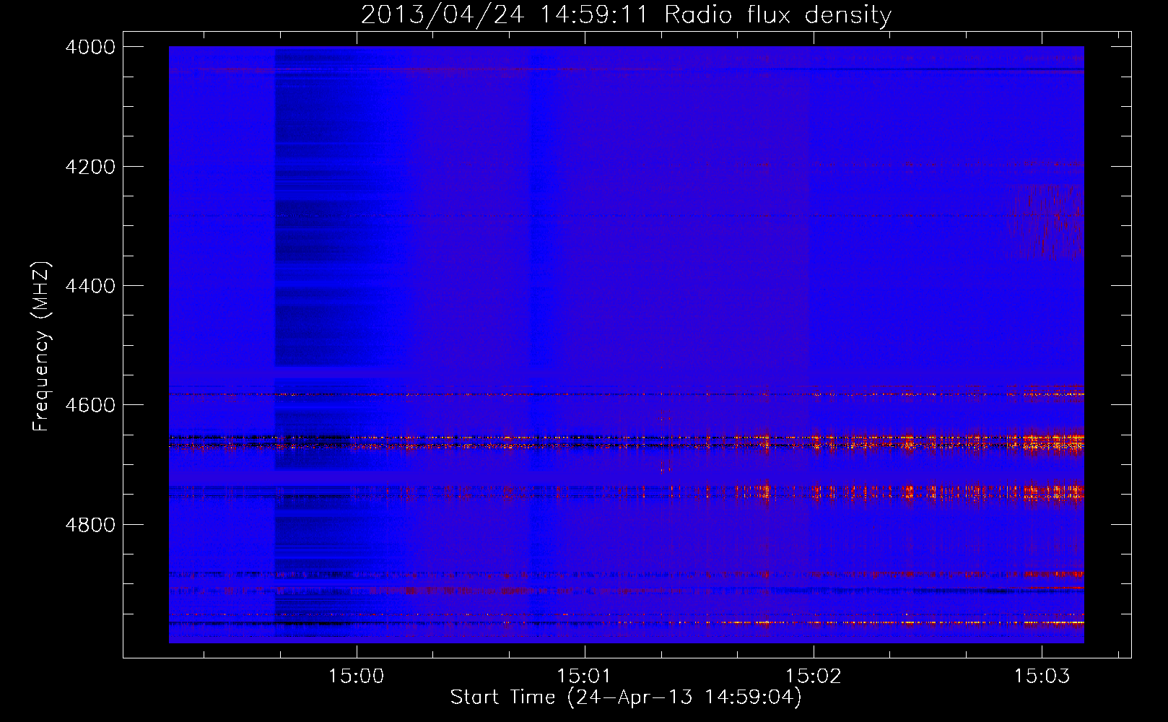Click the 15:01 time axis label
1168x722 pixels.
[584, 677]
